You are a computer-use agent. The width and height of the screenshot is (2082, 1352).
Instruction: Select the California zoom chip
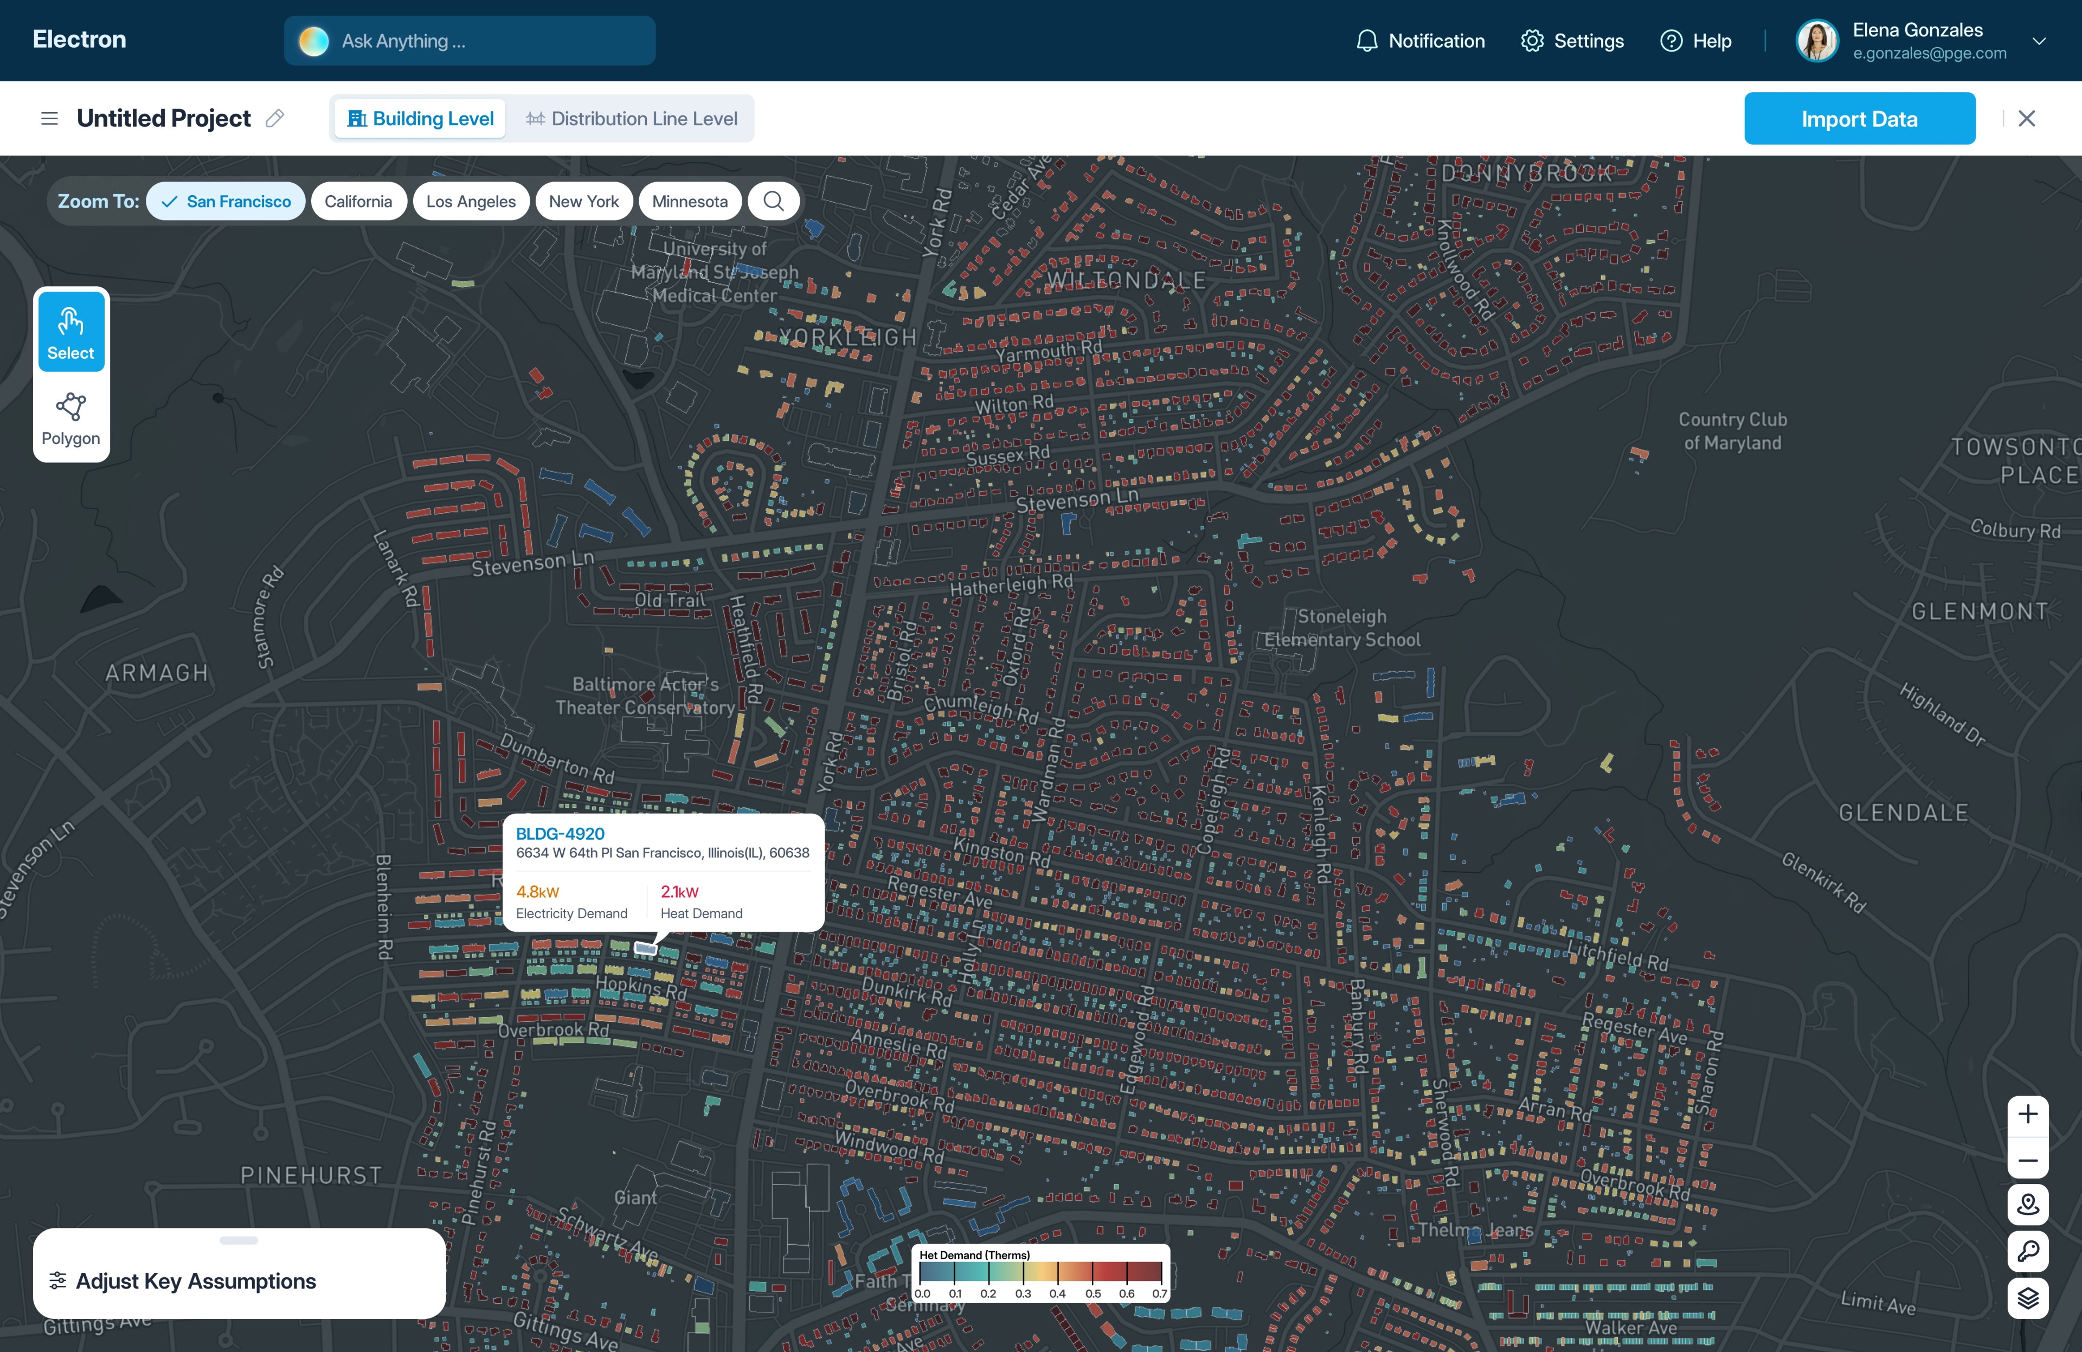(359, 201)
